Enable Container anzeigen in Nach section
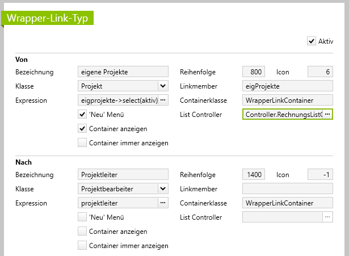The width and height of the screenshot is (349, 256). coord(82,232)
